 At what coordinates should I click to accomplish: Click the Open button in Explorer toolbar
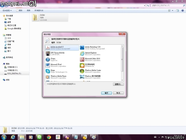[x=19, y=10]
